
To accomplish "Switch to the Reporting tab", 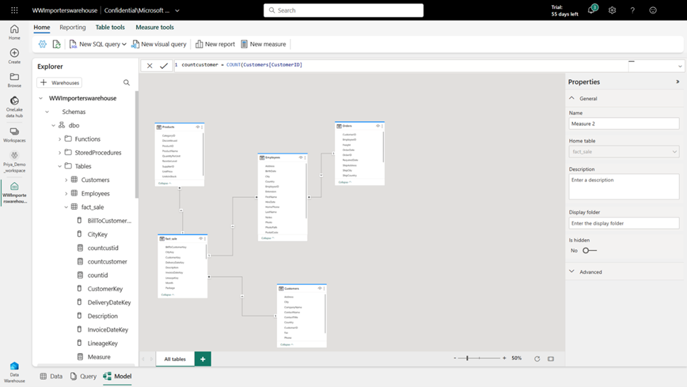I will [73, 27].
